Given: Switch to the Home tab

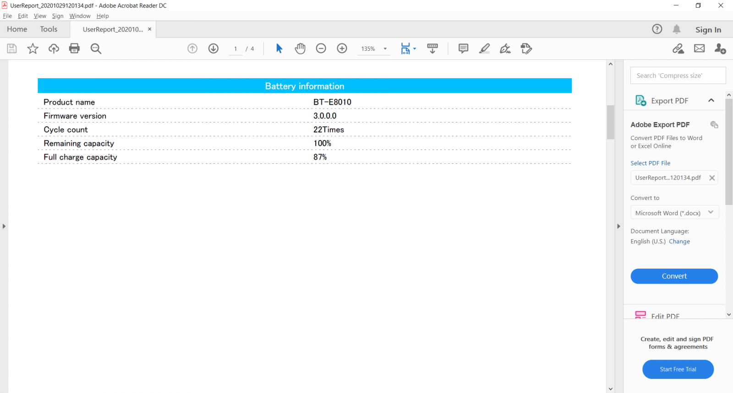Looking at the screenshot, I should [17, 29].
